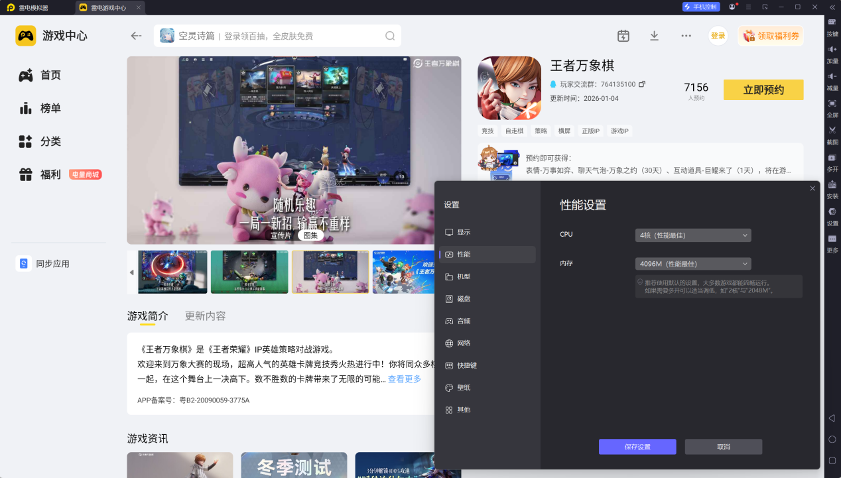Open the CPU 4核 dropdown
The image size is (841, 478).
pos(692,235)
